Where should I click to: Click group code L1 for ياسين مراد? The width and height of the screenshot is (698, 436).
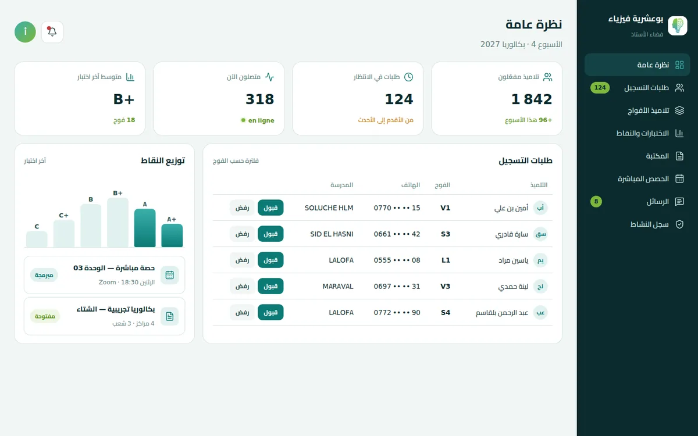446,260
